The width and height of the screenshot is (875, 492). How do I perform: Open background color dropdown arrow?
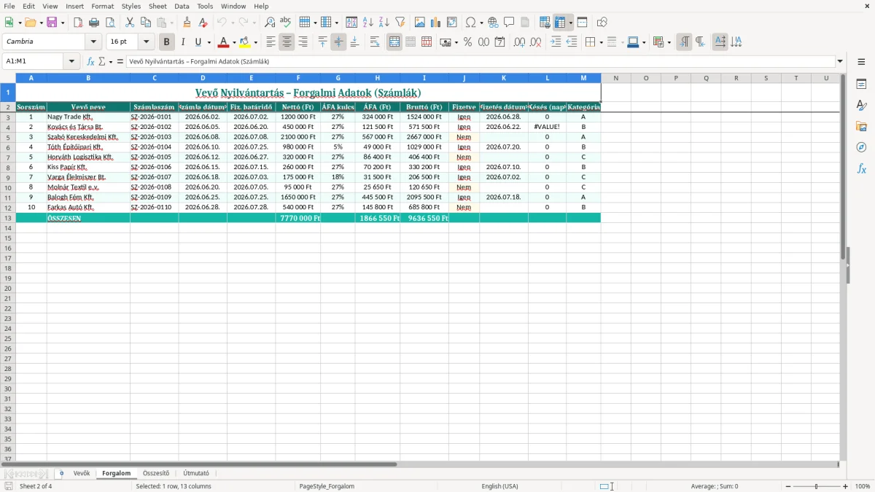pos(255,42)
